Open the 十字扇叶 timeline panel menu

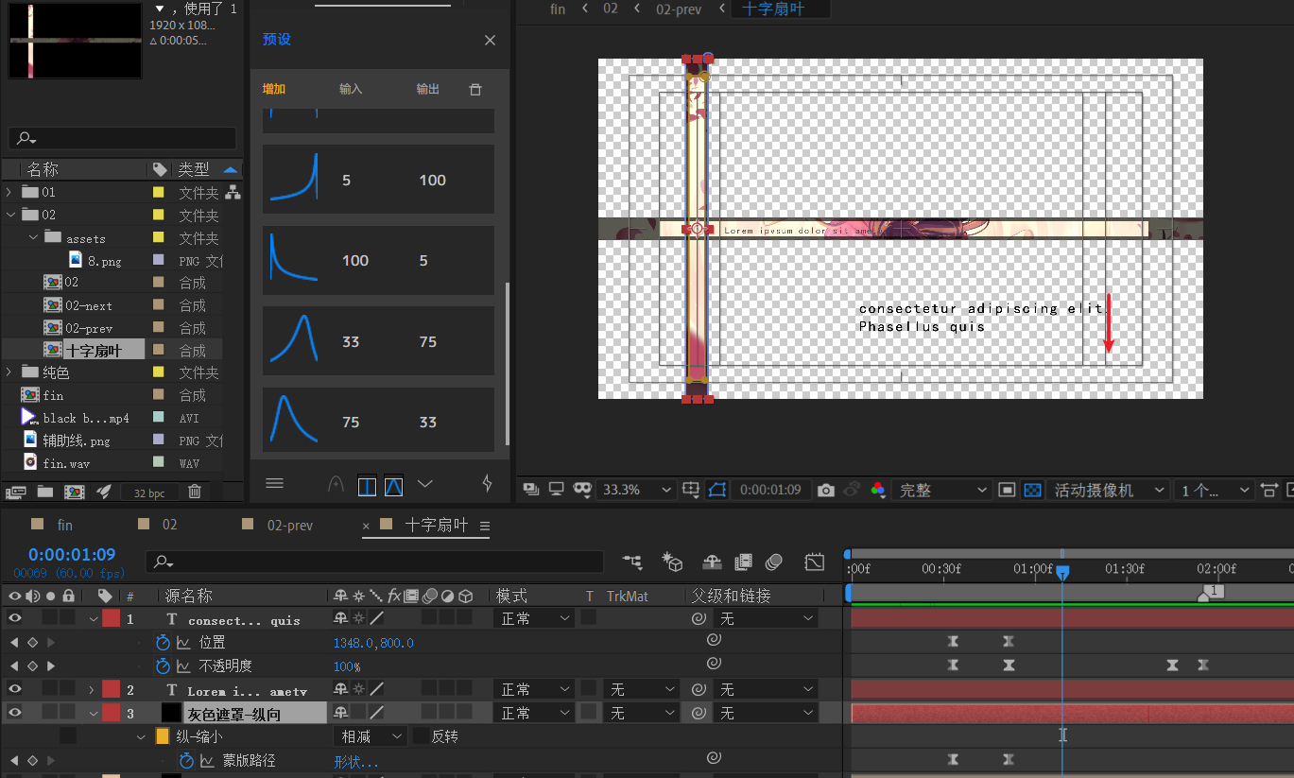[485, 527]
